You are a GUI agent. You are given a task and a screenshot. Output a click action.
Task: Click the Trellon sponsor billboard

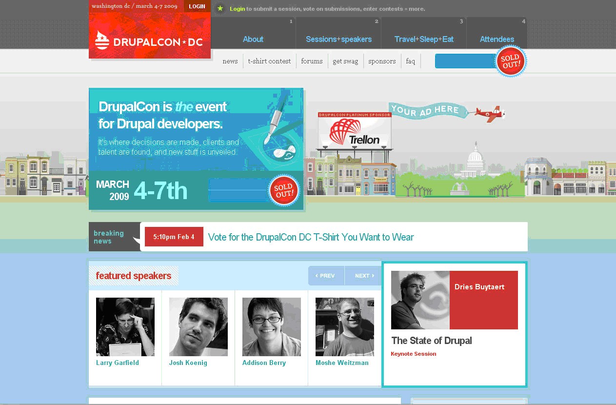click(354, 133)
